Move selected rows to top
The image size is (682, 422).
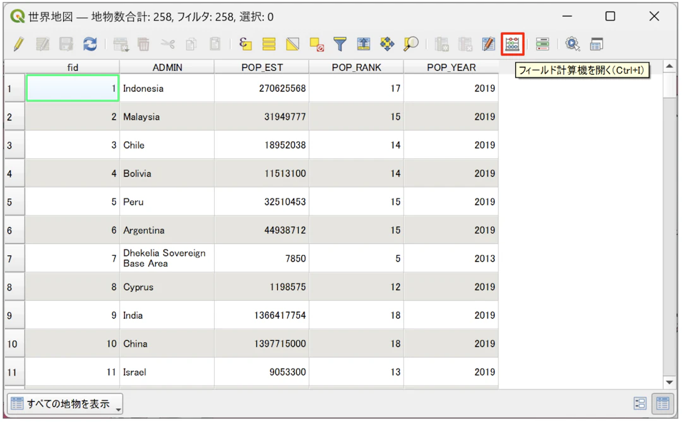(364, 44)
